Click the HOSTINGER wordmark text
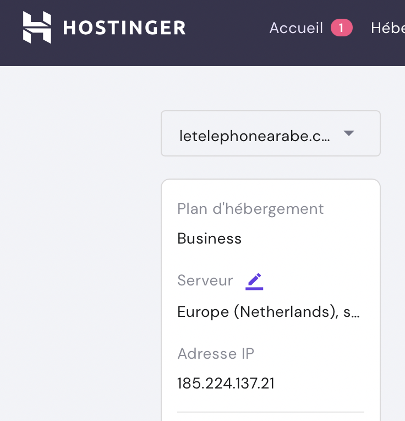 coord(124,28)
